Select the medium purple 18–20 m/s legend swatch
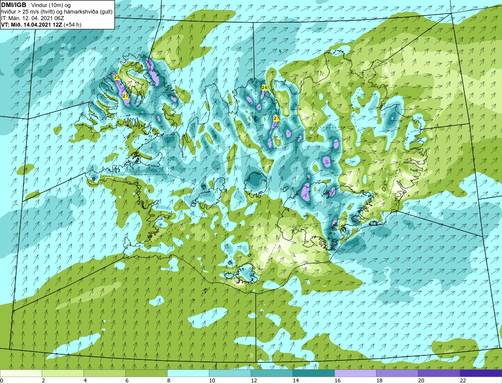This screenshot has width=502, height=384. [397, 373]
